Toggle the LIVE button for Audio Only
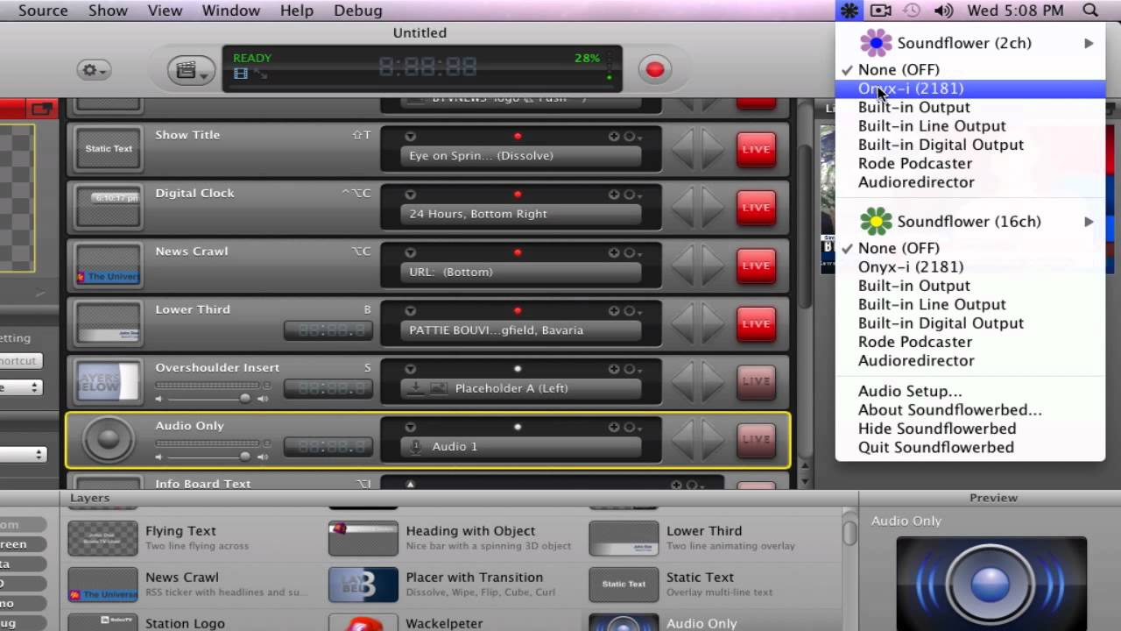Viewport: 1121px width, 631px height. tap(756, 440)
